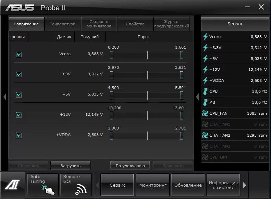
Task: Click the CHA_FAN3 fan icon
Action: click(x=205, y=146)
